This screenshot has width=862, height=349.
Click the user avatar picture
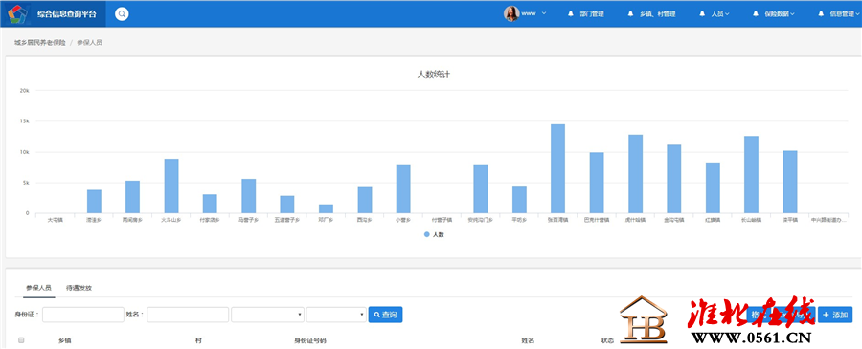tap(511, 13)
